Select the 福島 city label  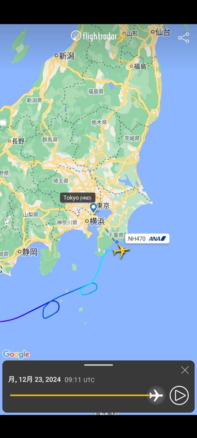pos(140,66)
